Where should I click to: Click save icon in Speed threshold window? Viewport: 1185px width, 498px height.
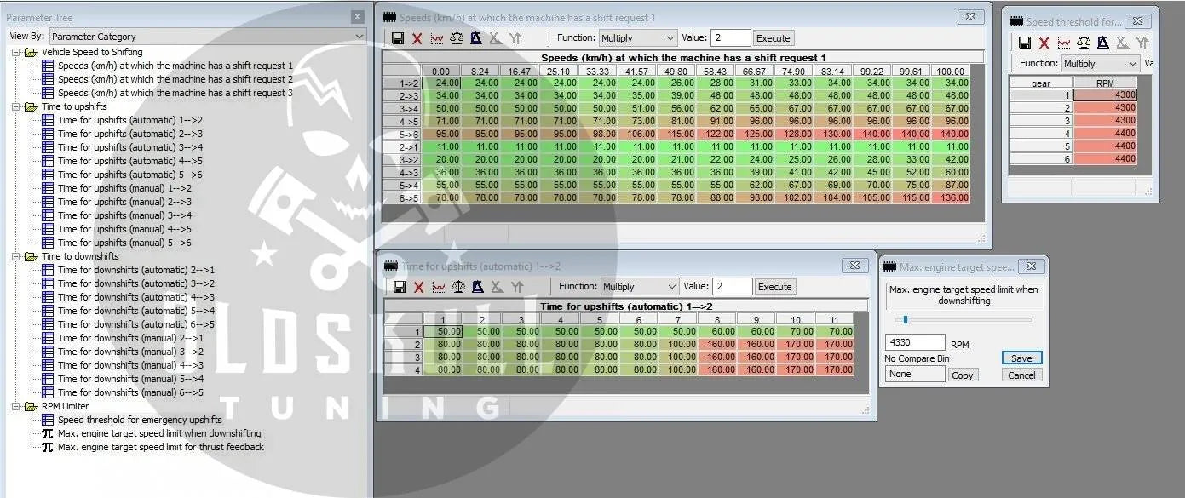click(x=1025, y=43)
